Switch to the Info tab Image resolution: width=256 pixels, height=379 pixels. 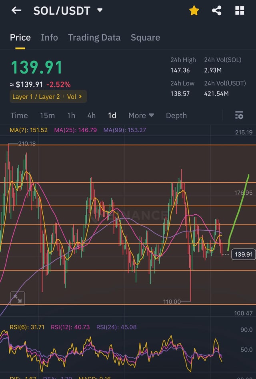pos(49,38)
